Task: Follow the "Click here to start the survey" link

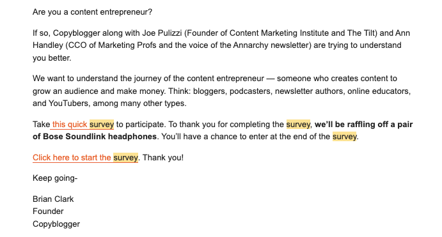Action: (x=86, y=158)
